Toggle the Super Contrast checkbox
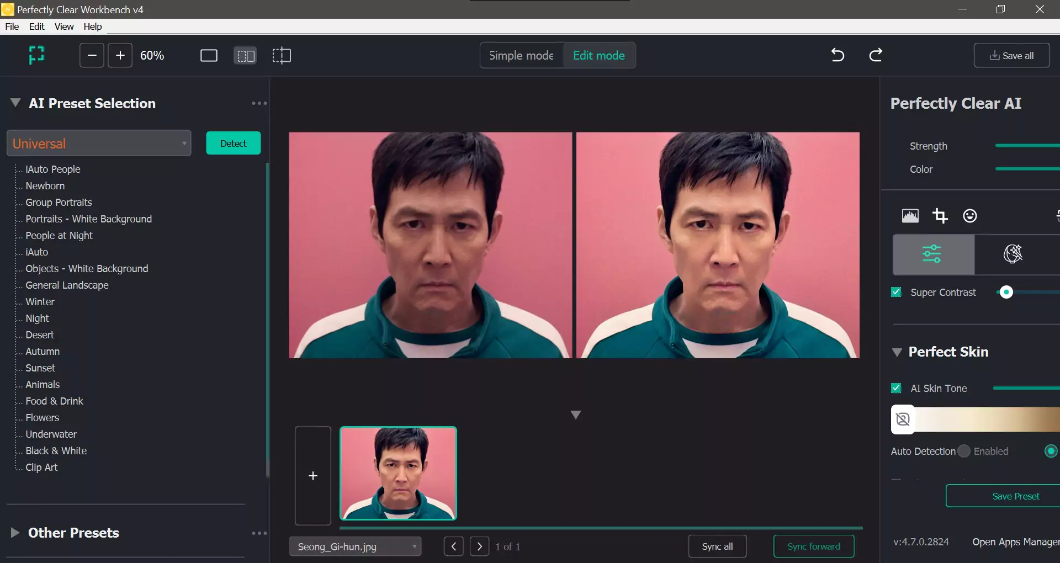 coord(896,292)
